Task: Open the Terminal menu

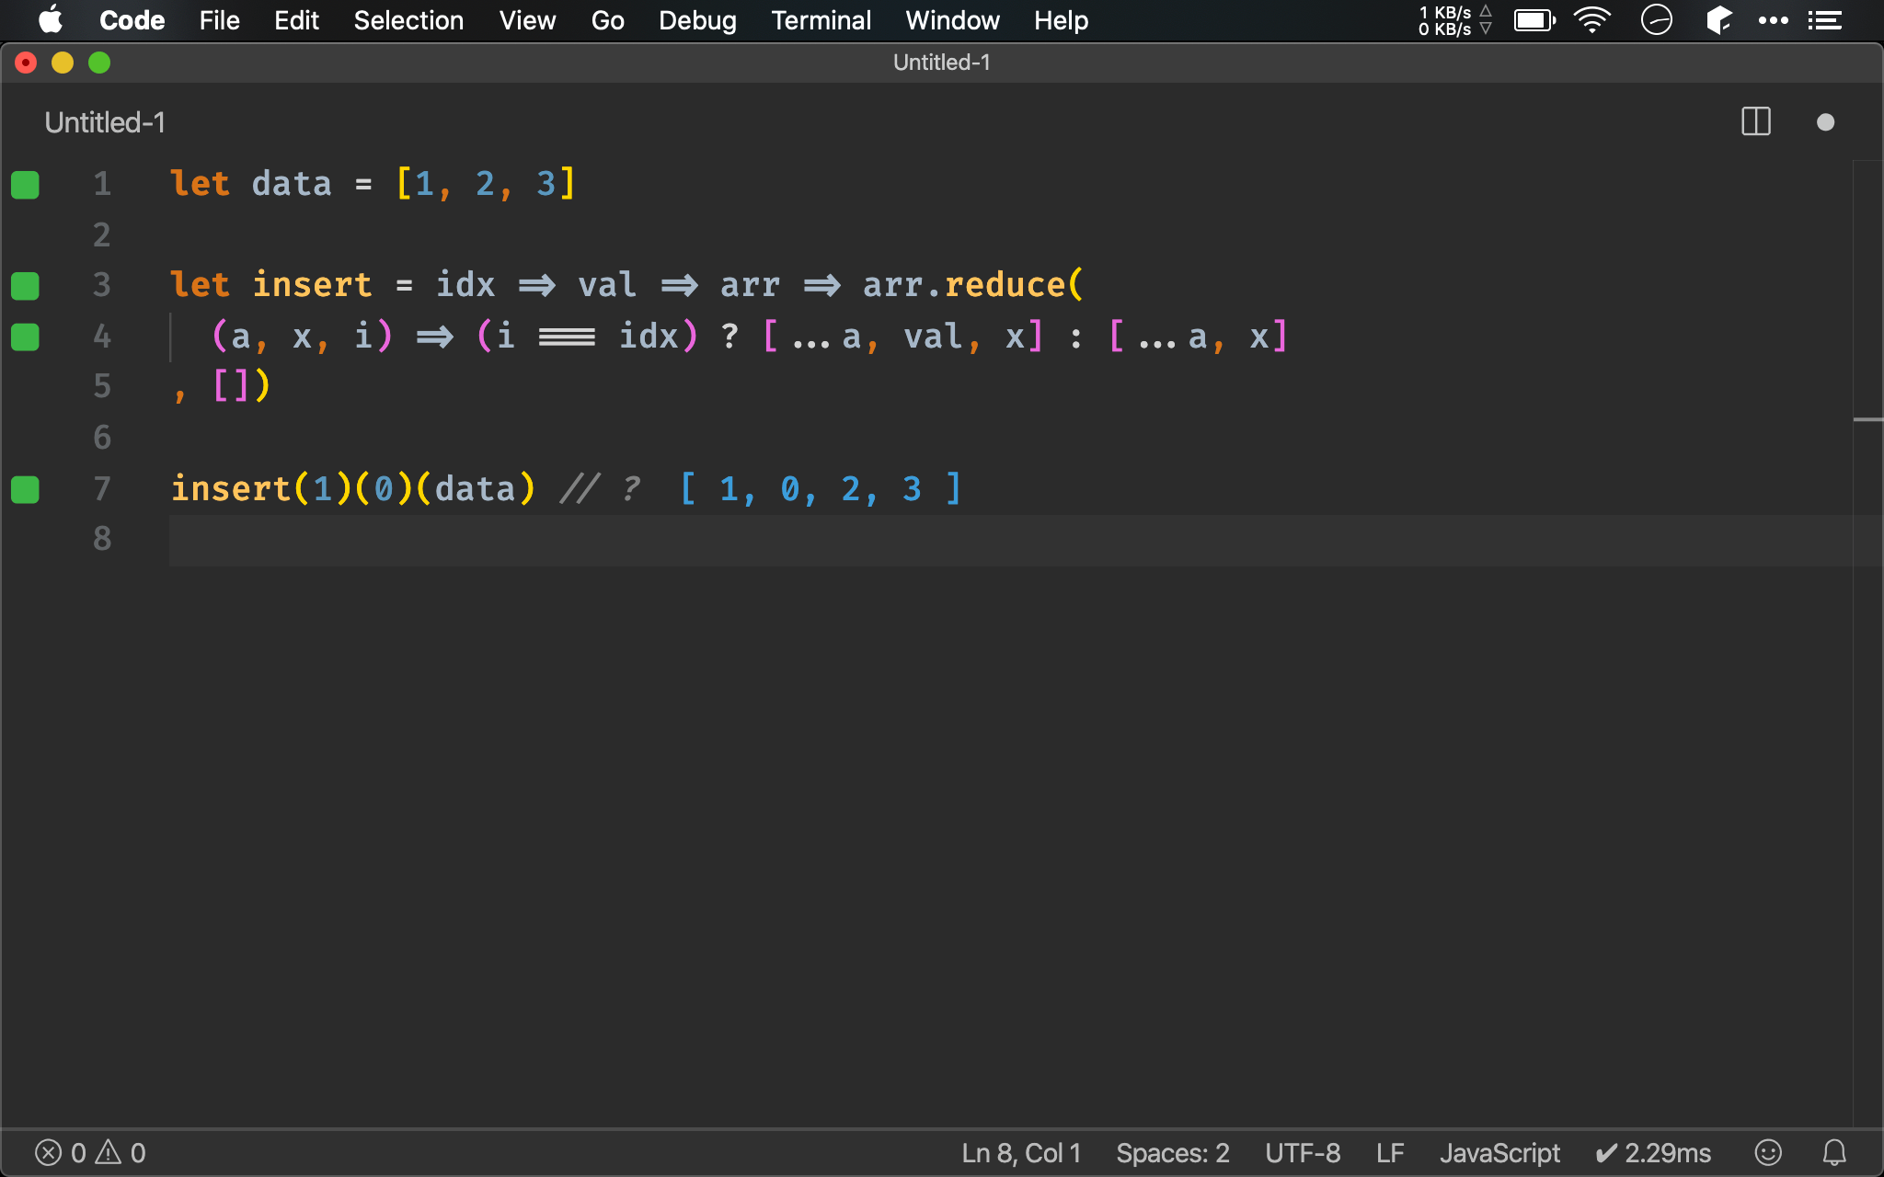Action: pos(821,20)
